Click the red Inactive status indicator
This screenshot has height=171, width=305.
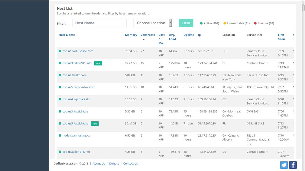(256, 23)
